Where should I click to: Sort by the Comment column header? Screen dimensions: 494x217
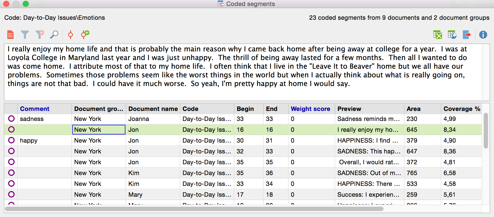[35, 109]
